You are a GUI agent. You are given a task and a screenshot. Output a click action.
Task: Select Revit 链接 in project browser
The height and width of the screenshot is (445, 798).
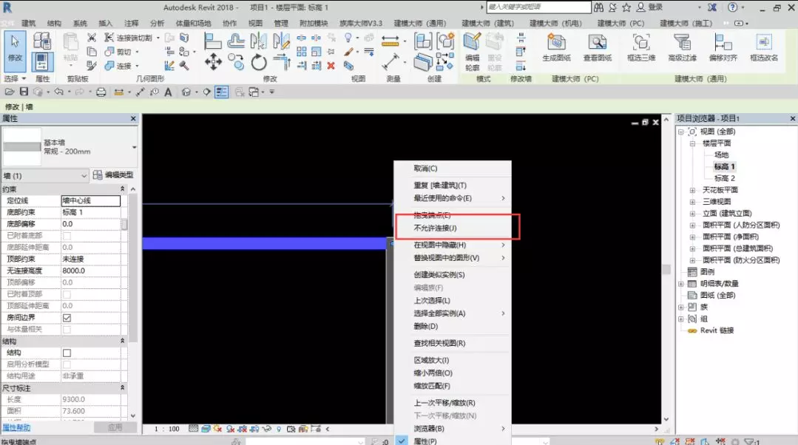click(717, 330)
